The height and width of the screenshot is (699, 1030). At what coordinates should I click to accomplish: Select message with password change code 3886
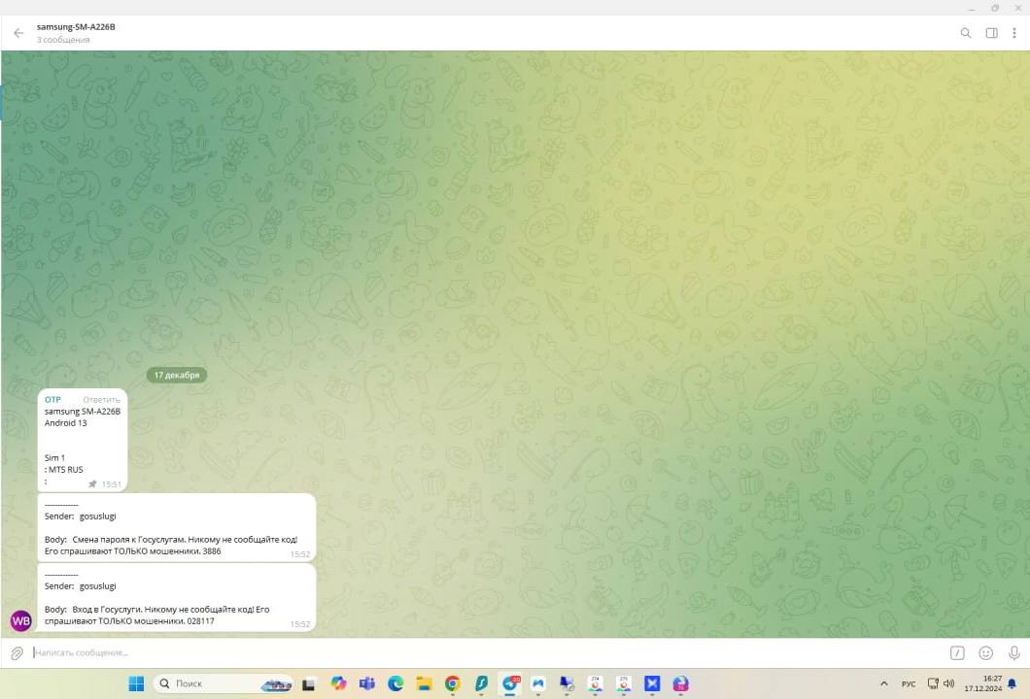177,528
